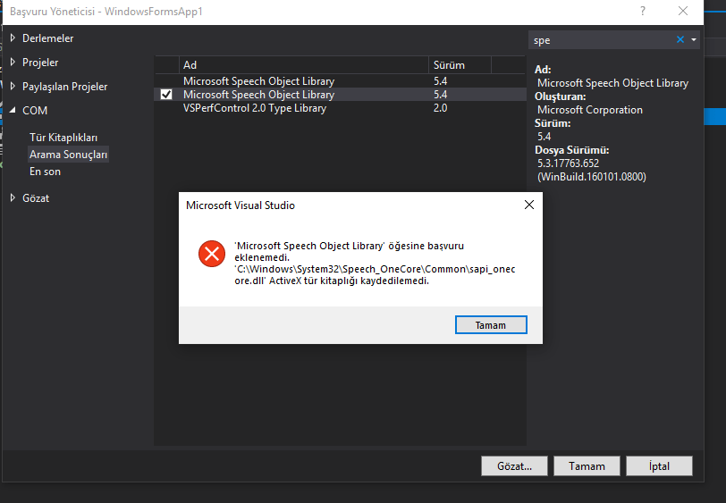Click file version 5.3.17763.652 in details

(568, 163)
